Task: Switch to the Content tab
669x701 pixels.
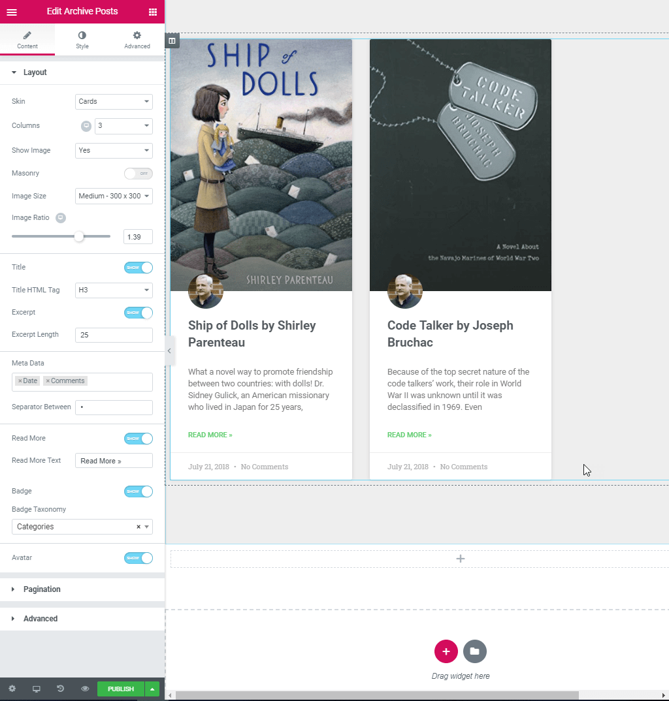Action: pyautogui.click(x=27, y=40)
